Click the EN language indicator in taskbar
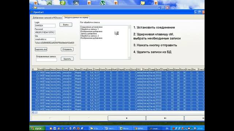The width and height of the screenshot is (234, 131). pos(167,128)
